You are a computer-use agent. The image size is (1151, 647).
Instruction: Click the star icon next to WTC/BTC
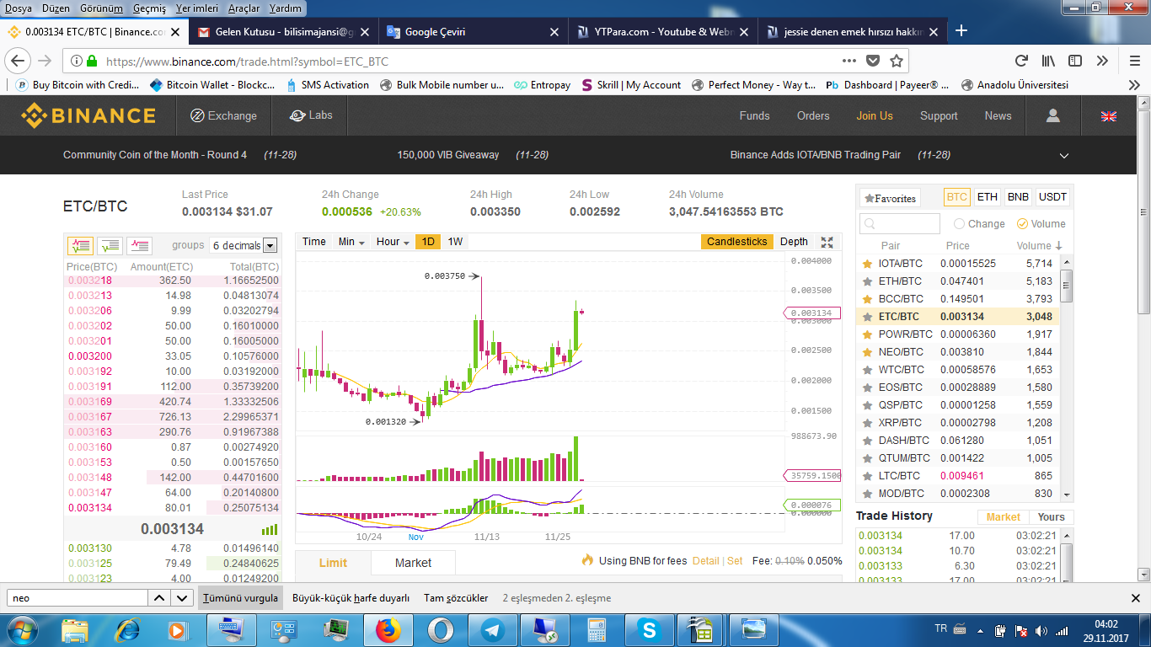tap(867, 370)
